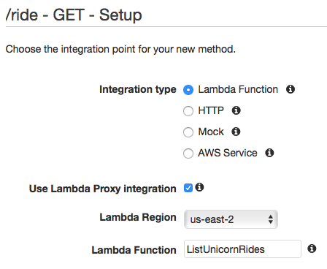Click the "AWS Service" option label

point(227,153)
